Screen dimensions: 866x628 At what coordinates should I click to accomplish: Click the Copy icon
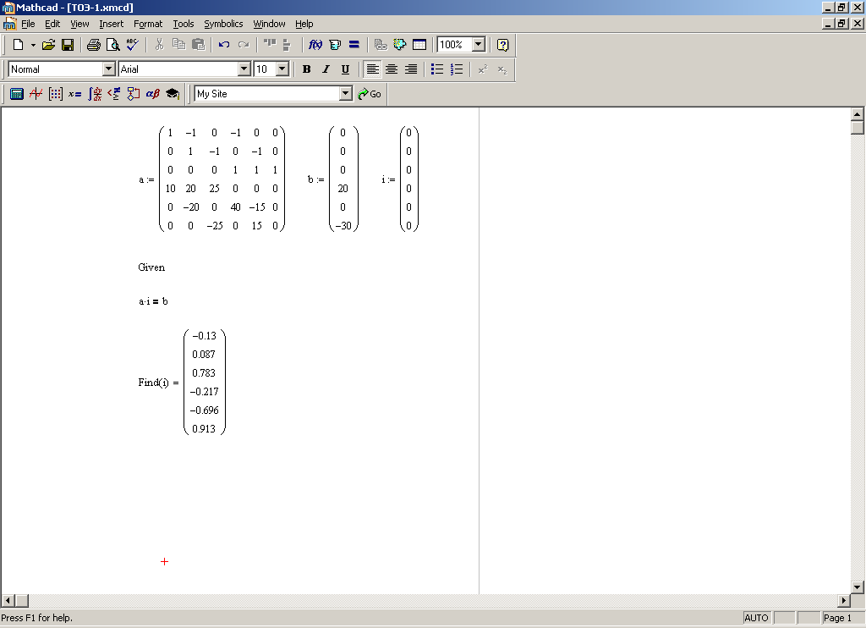click(x=178, y=45)
